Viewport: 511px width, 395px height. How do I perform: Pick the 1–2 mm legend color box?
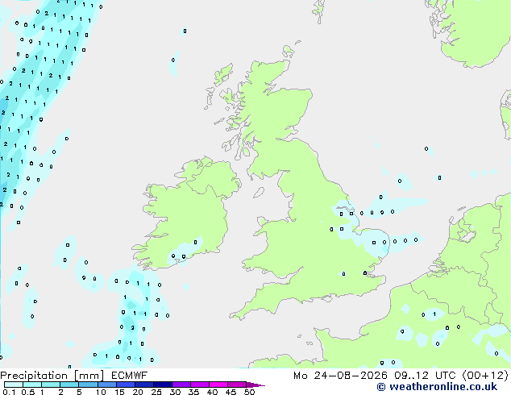[51, 385]
